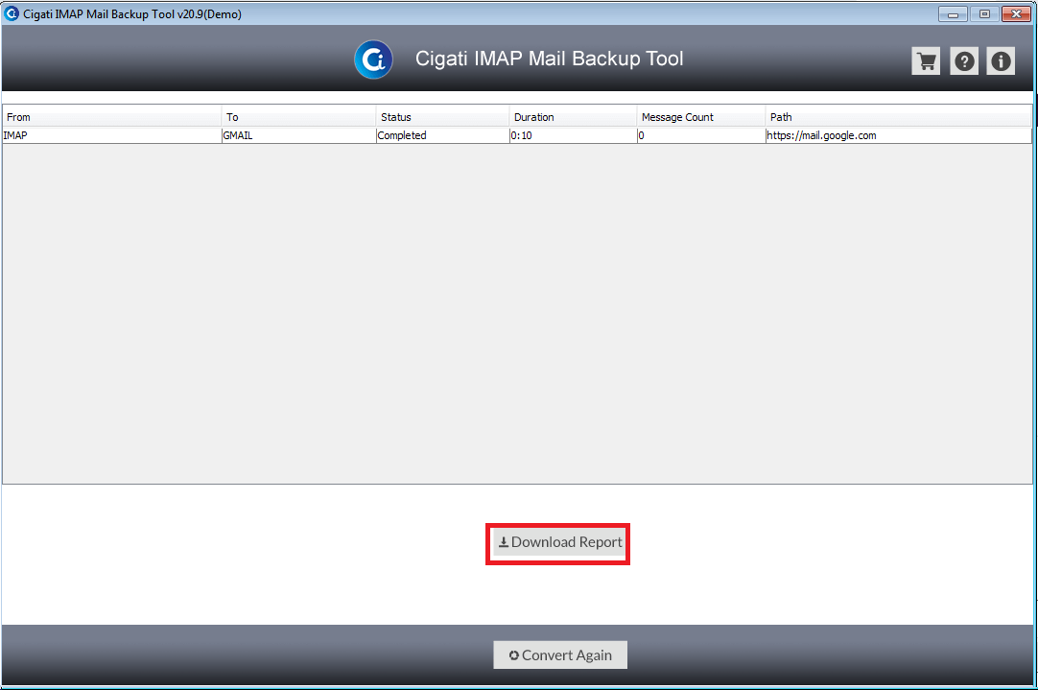1038x690 pixels.
Task: Open the help question mark icon
Action: [x=964, y=60]
